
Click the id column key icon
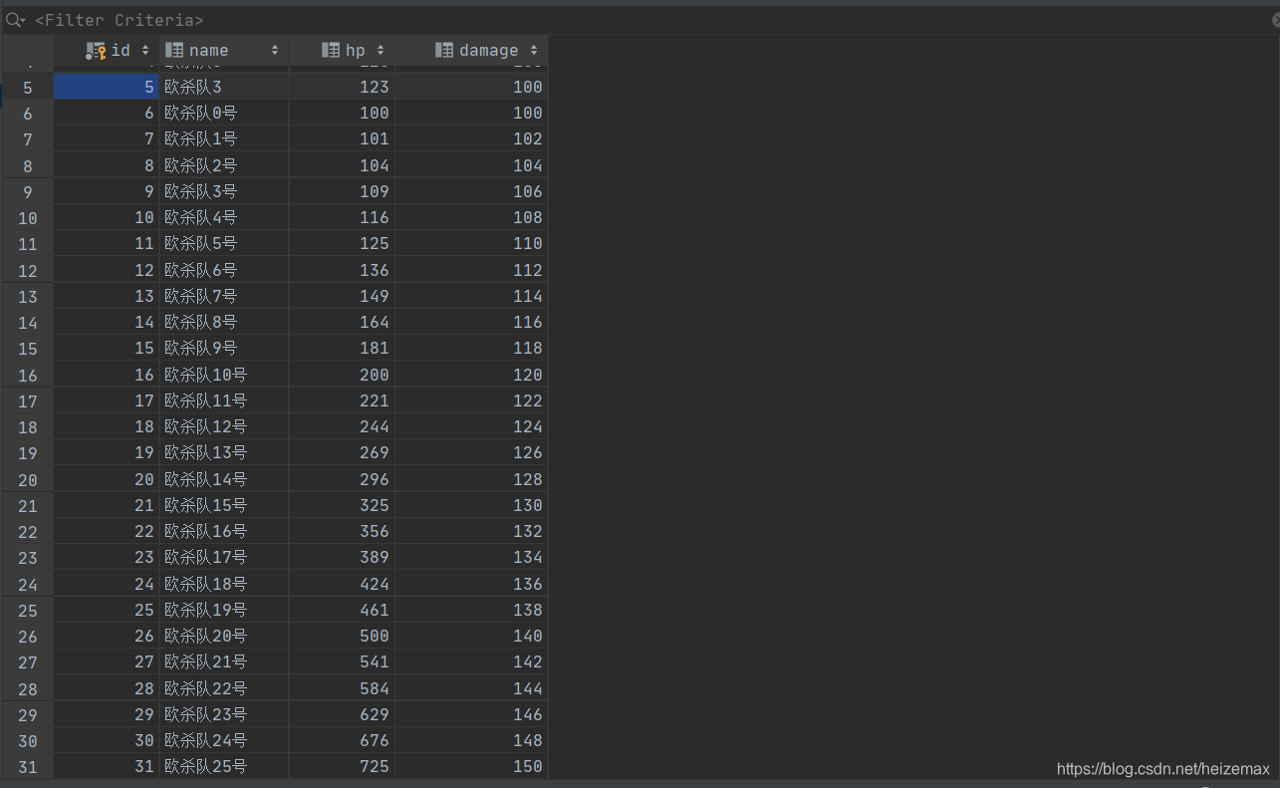tap(96, 50)
